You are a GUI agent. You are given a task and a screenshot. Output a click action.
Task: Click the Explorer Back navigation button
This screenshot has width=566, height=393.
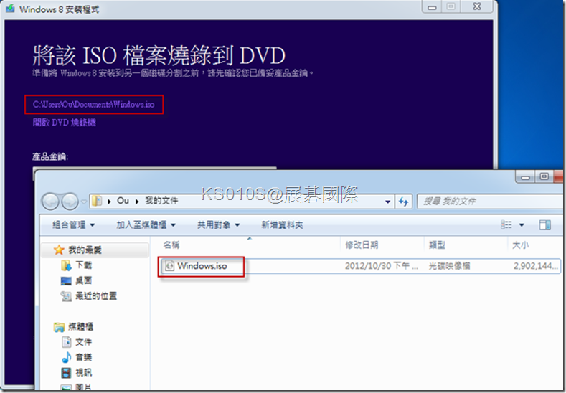click(50, 202)
